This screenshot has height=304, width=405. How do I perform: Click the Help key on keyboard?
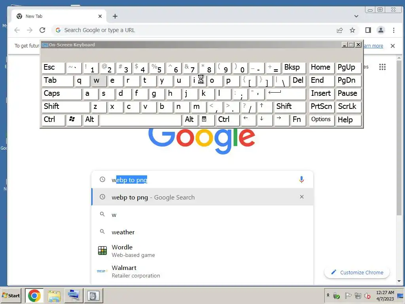[x=348, y=120]
